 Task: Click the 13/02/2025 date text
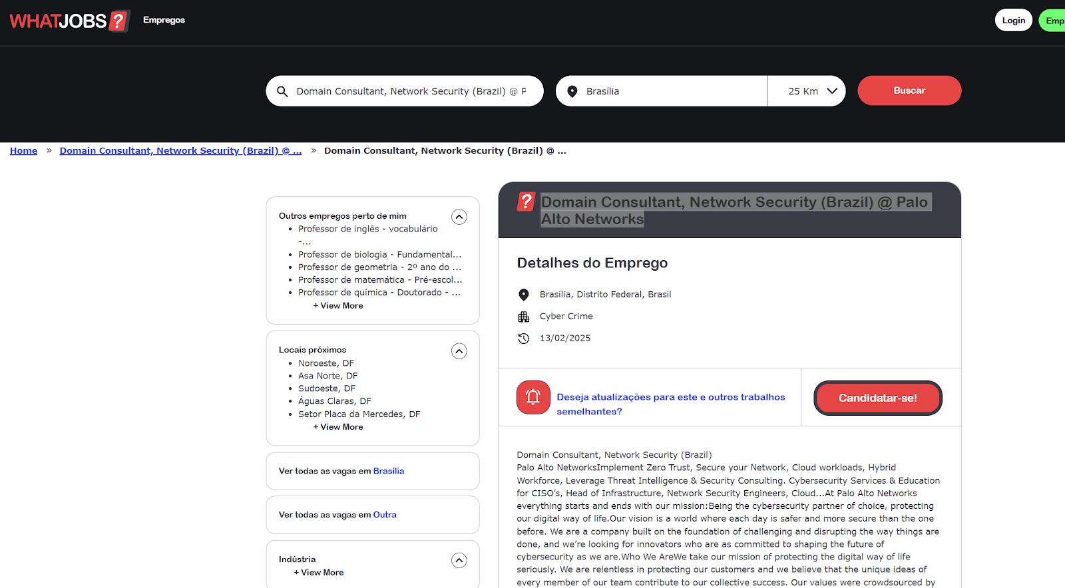(x=565, y=338)
